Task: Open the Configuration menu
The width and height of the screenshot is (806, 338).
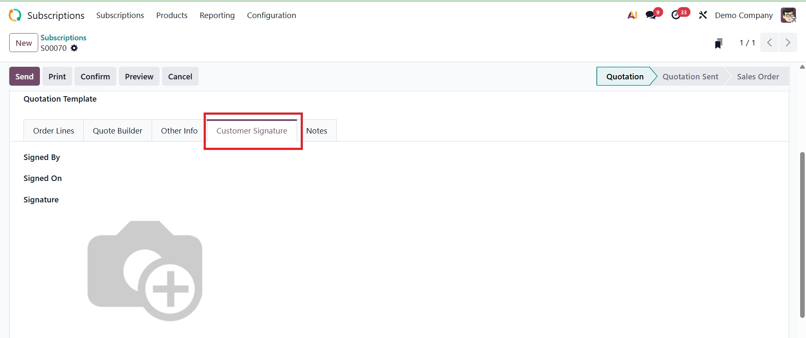Action: (x=271, y=15)
